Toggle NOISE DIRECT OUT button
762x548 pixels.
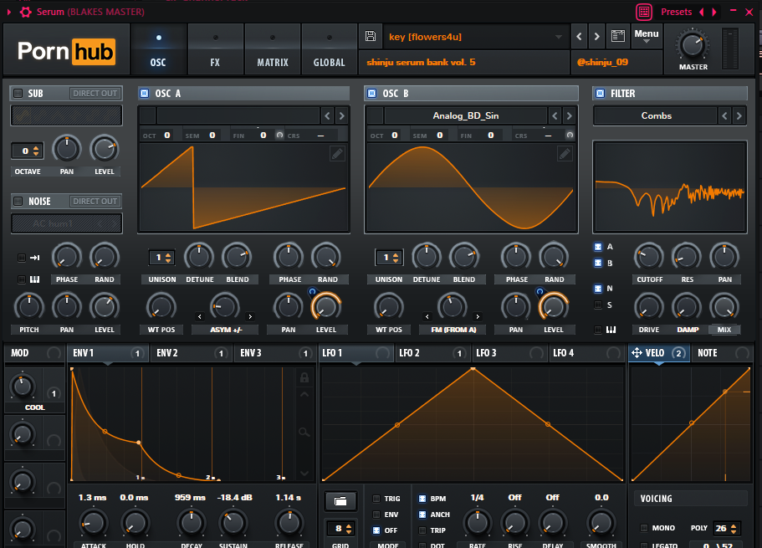pyautogui.click(x=95, y=201)
